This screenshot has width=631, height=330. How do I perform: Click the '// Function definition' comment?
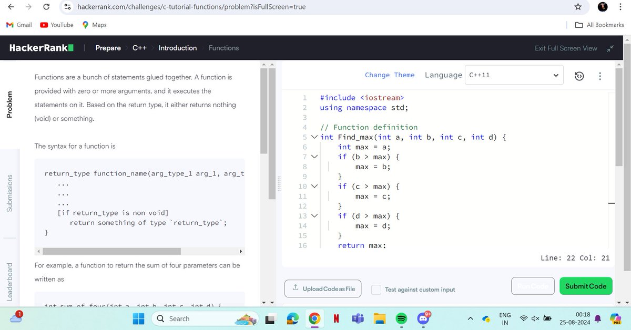[x=369, y=127]
